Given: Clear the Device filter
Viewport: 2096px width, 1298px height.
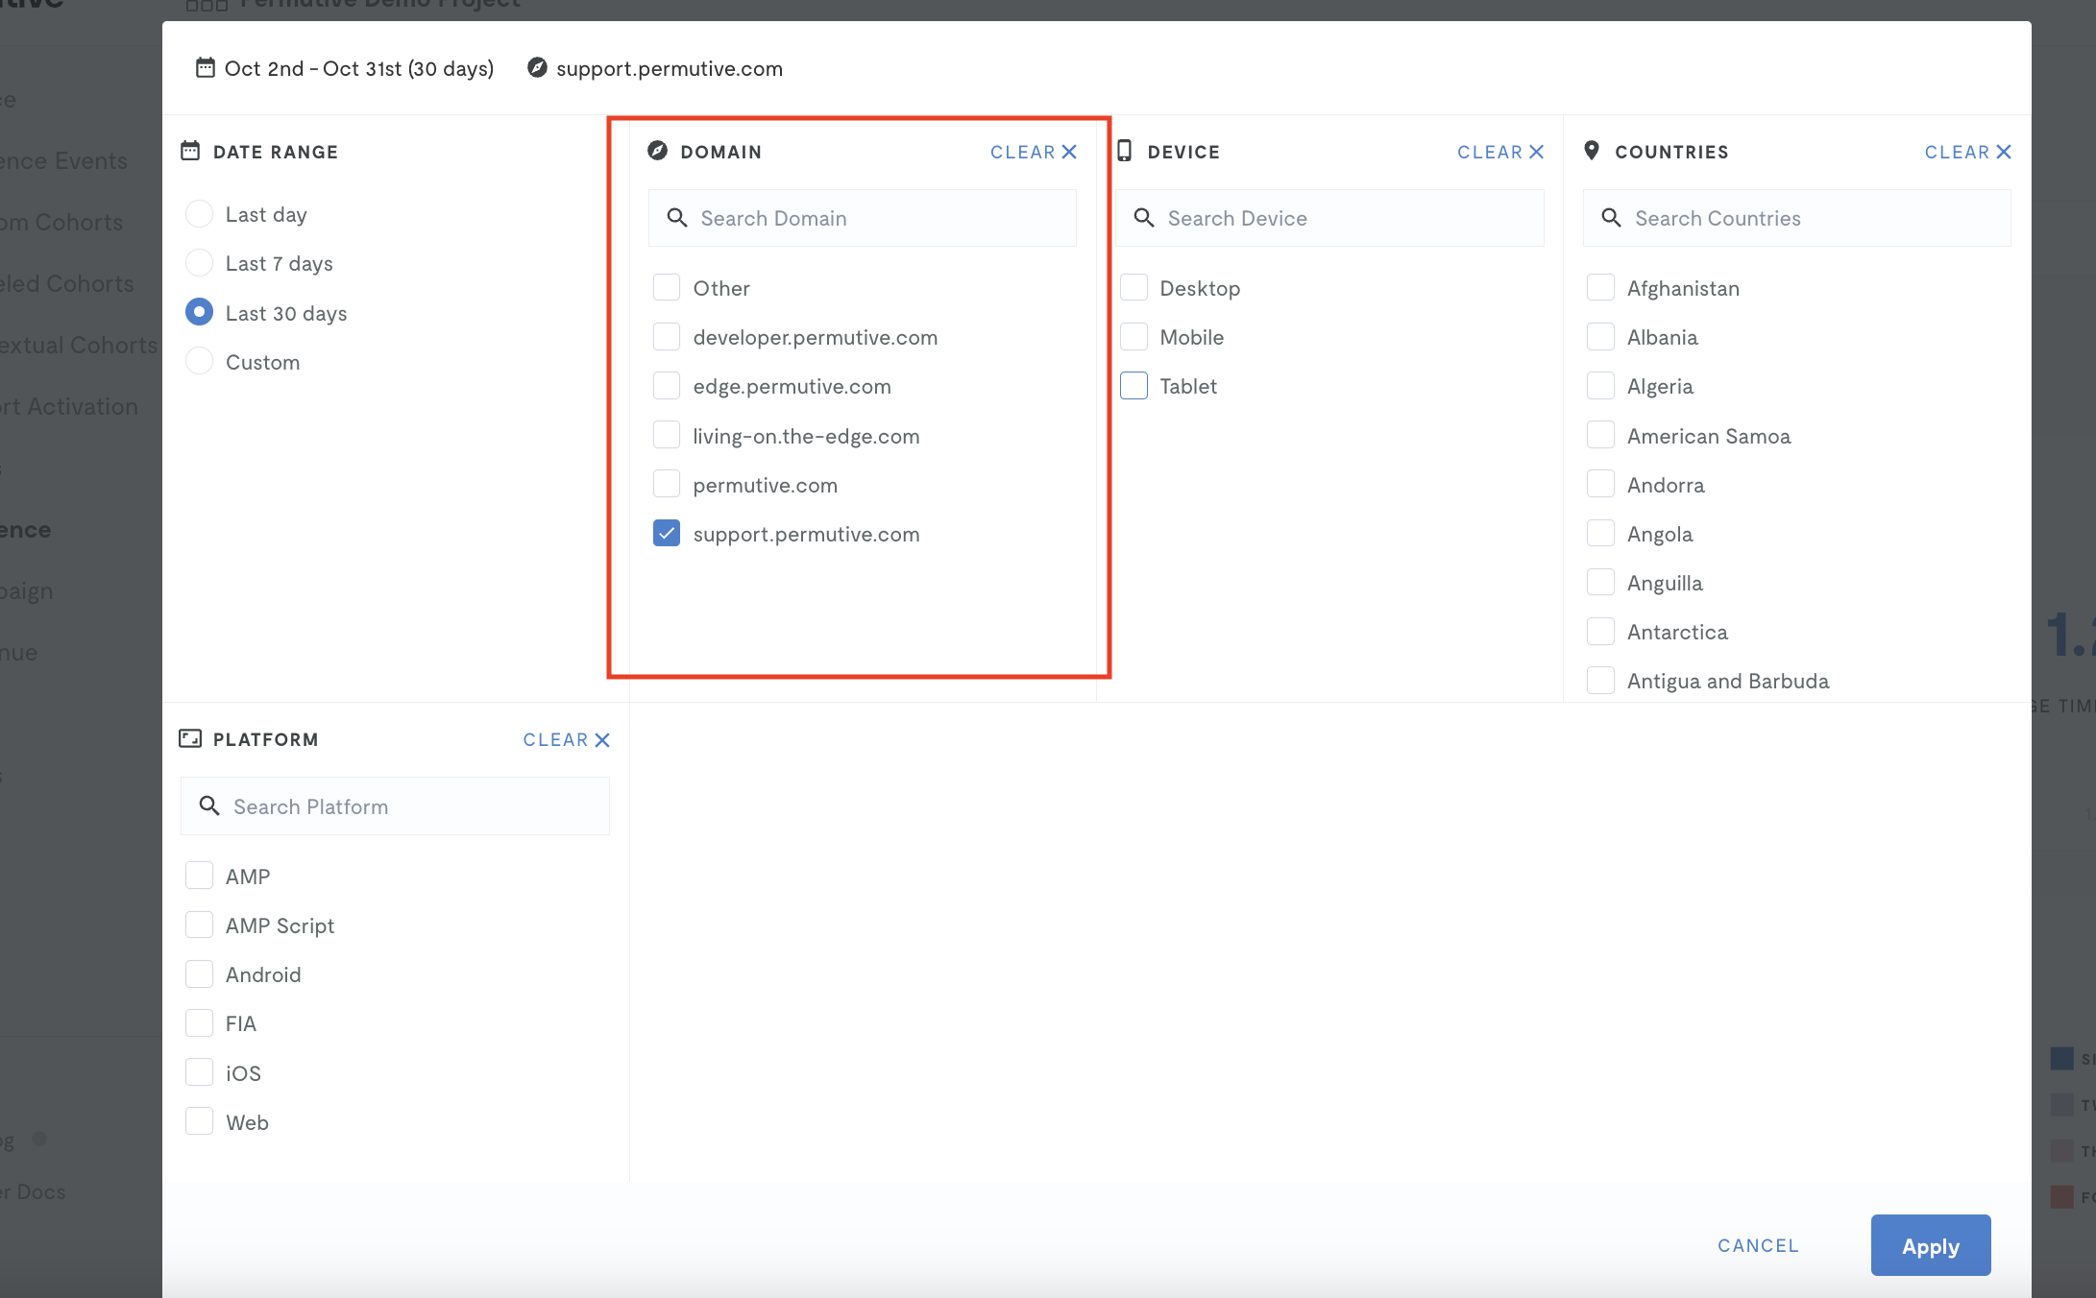Looking at the screenshot, I should (x=1500, y=152).
